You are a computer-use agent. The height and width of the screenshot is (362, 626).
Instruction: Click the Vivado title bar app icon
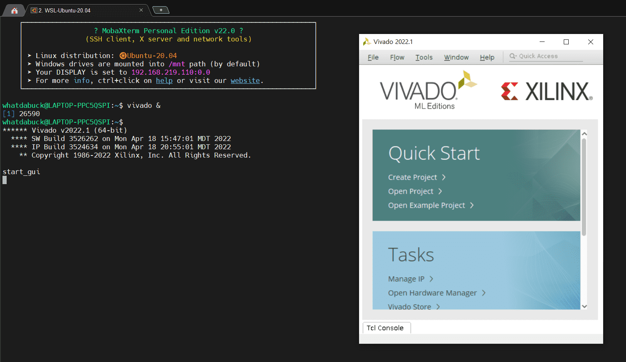pyautogui.click(x=367, y=41)
